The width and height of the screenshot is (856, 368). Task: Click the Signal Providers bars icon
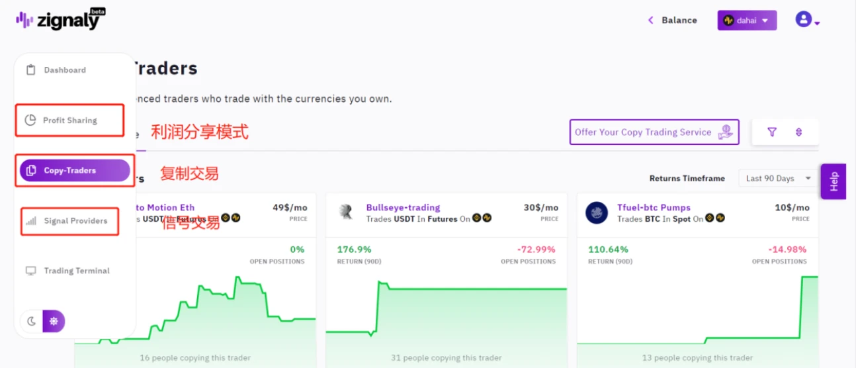click(30, 220)
